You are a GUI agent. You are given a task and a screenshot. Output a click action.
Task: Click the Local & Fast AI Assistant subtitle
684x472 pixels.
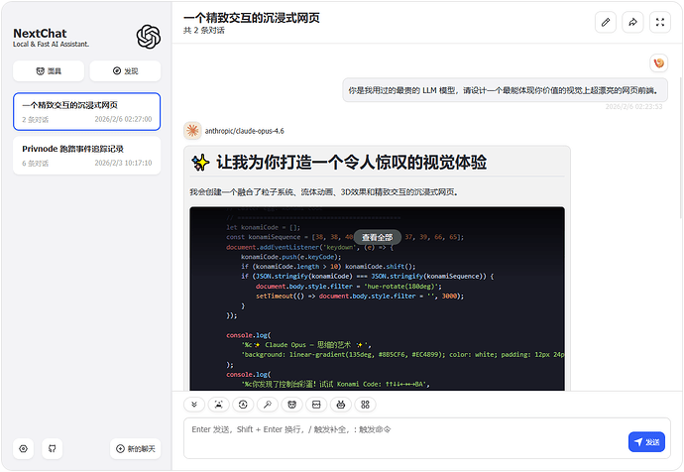(51, 44)
